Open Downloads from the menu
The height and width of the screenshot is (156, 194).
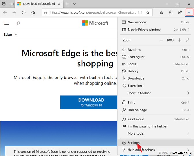[x=156, y=78]
